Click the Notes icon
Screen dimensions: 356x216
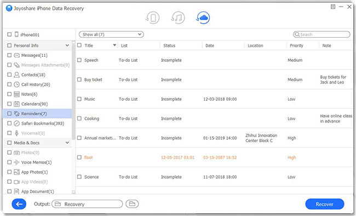(x=17, y=94)
